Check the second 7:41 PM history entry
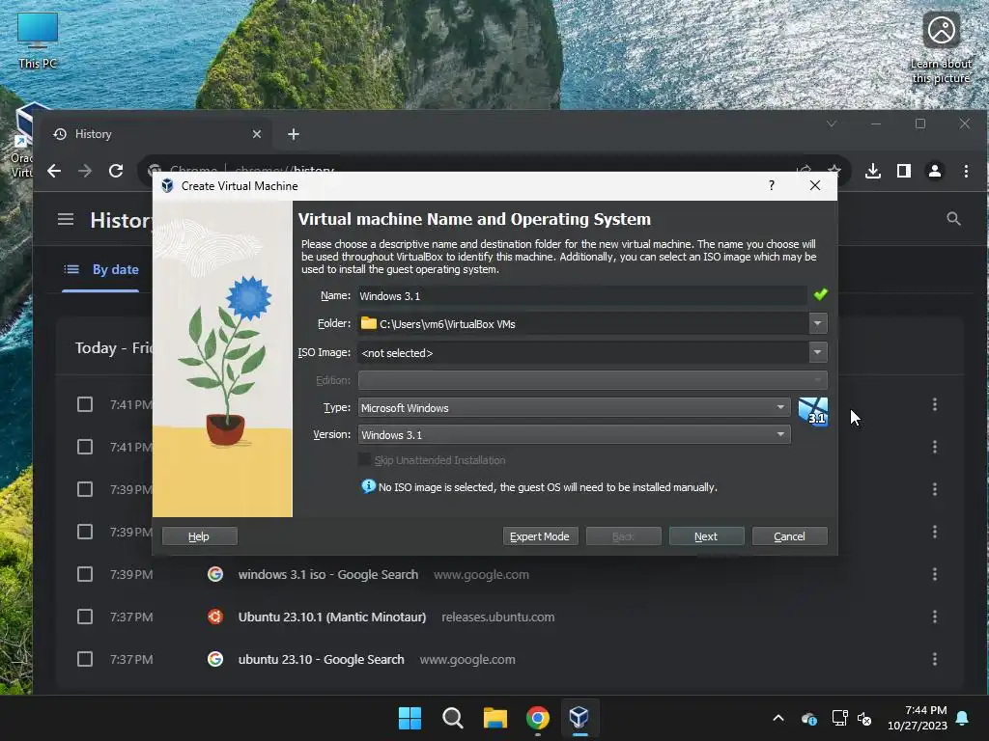The image size is (989, 741). pyautogui.click(x=85, y=447)
